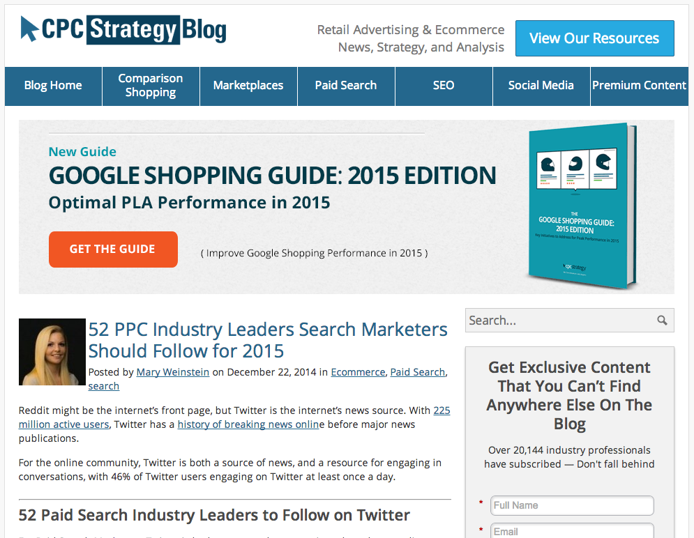This screenshot has height=538, width=694.
Task: Click the orange Get The Guide button
Action: click(113, 249)
